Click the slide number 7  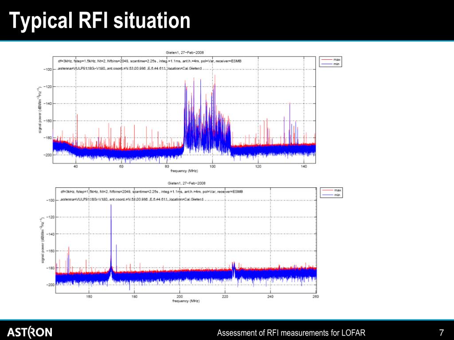coord(441,333)
